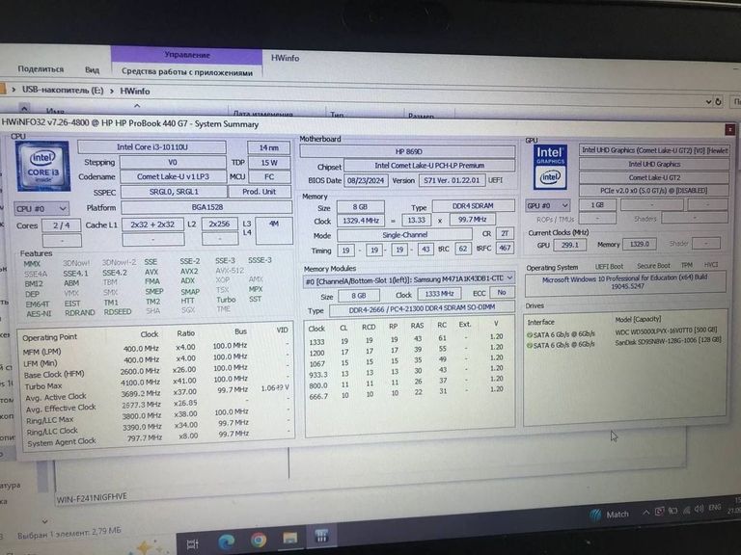This screenshot has width=741, height=555.
Task: Open the Управление ribbon tab
Action: click(187, 55)
